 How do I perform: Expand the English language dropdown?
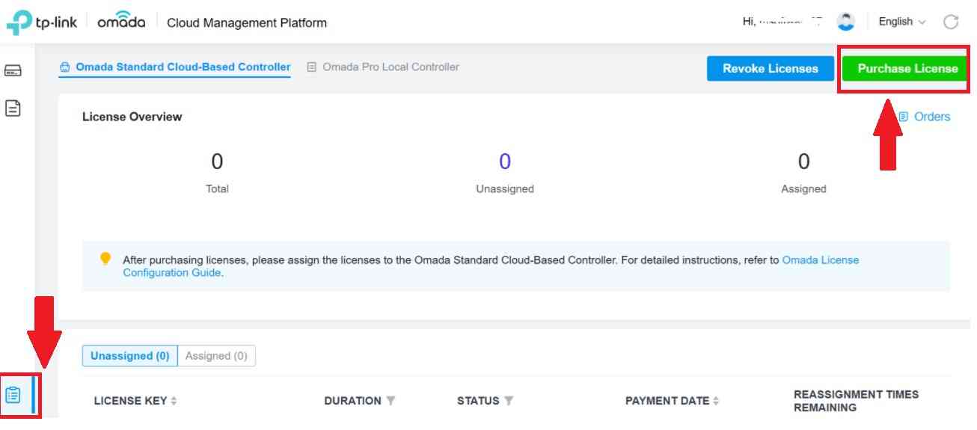901,22
